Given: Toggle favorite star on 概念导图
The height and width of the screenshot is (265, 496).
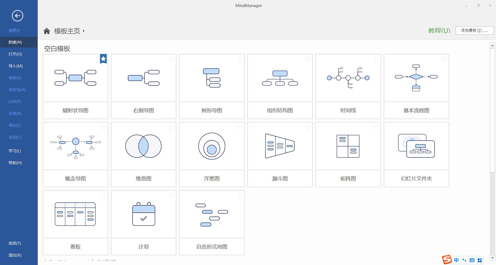Looking at the screenshot, I should click(x=103, y=127).
